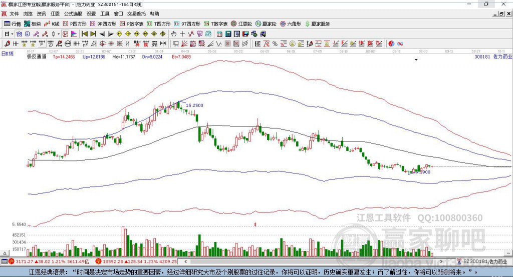Screen dimensions: 513x277
Task: Click the colorful flag icon
Action: tap(75, 34)
